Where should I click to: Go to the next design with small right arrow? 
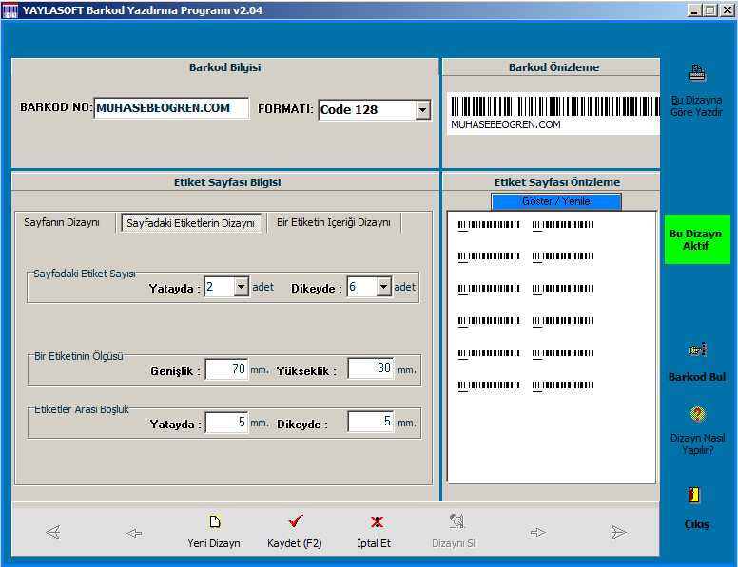tap(538, 532)
